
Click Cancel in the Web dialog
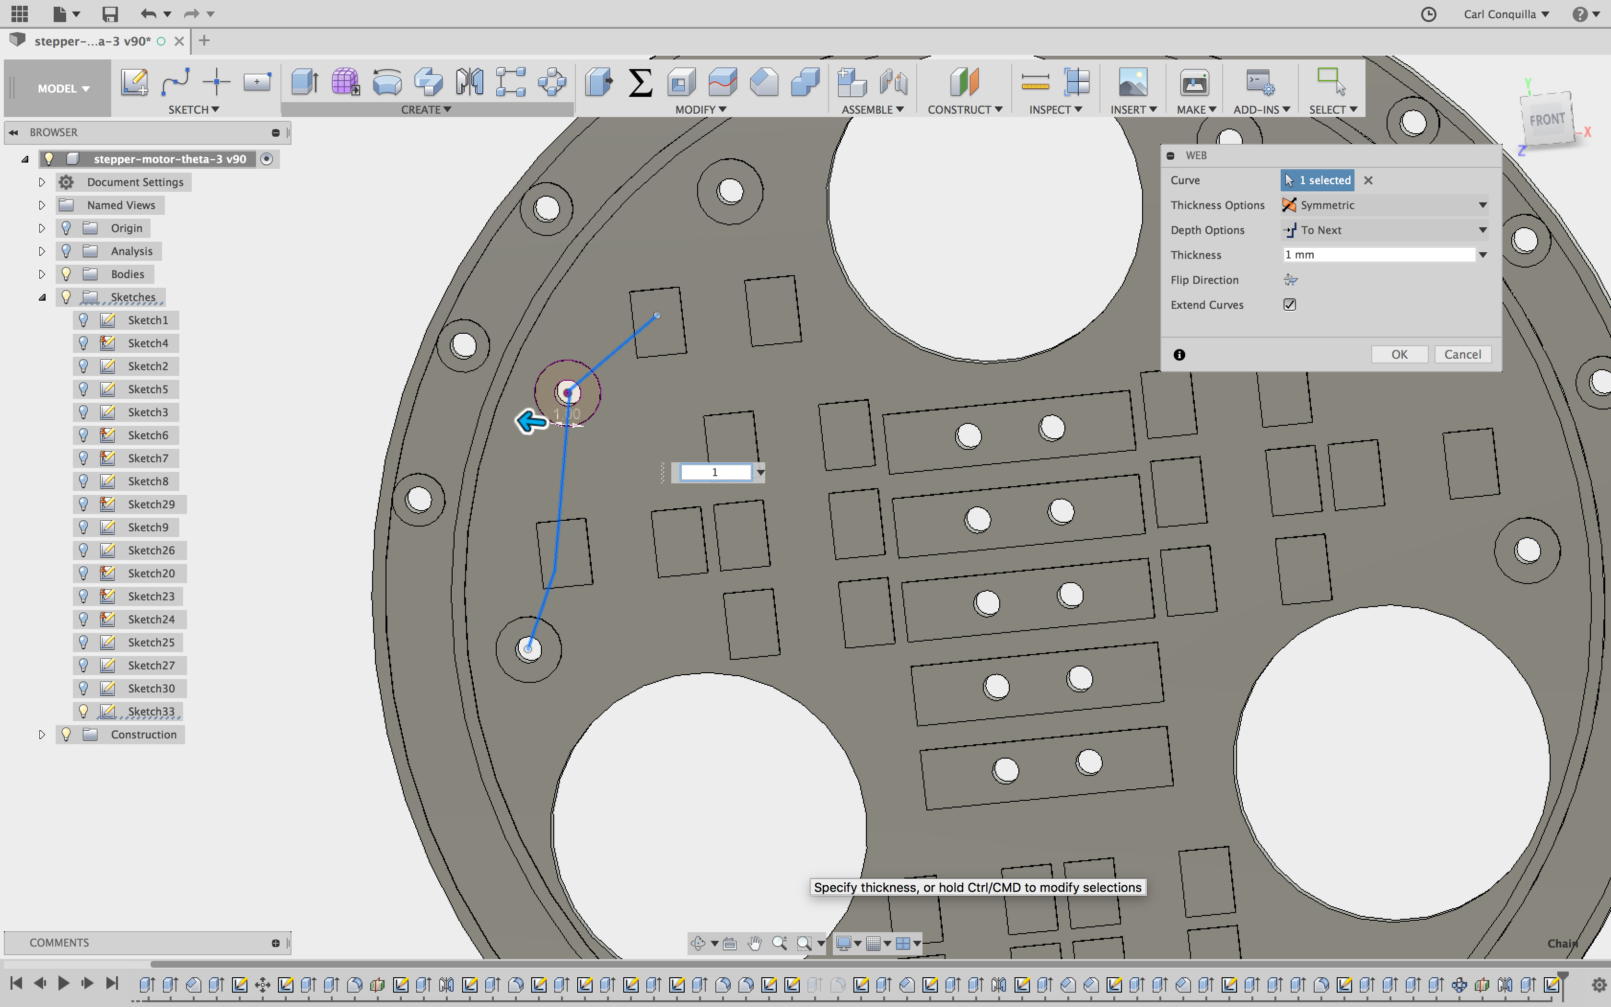point(1462,354)
